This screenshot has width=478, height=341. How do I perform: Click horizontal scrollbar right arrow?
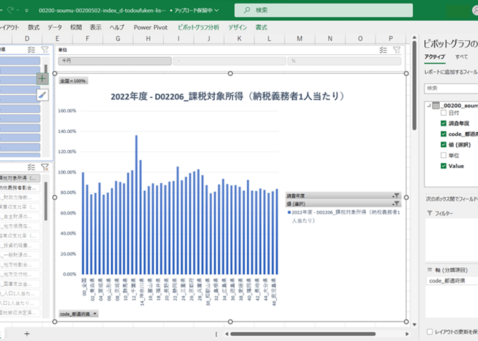click(407, 334)
